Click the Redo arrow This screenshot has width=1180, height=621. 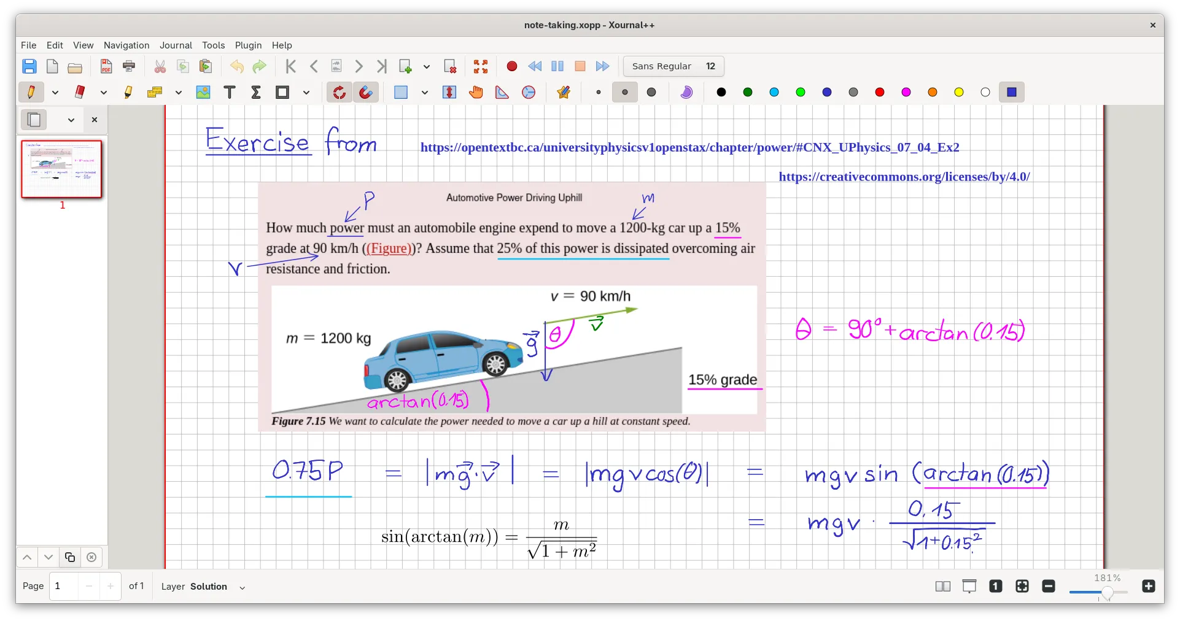pyautogui.click(x=260, y=66)
